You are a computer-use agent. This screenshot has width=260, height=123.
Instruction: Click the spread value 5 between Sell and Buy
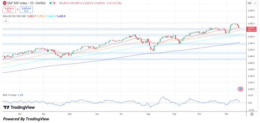click(18, 10)
